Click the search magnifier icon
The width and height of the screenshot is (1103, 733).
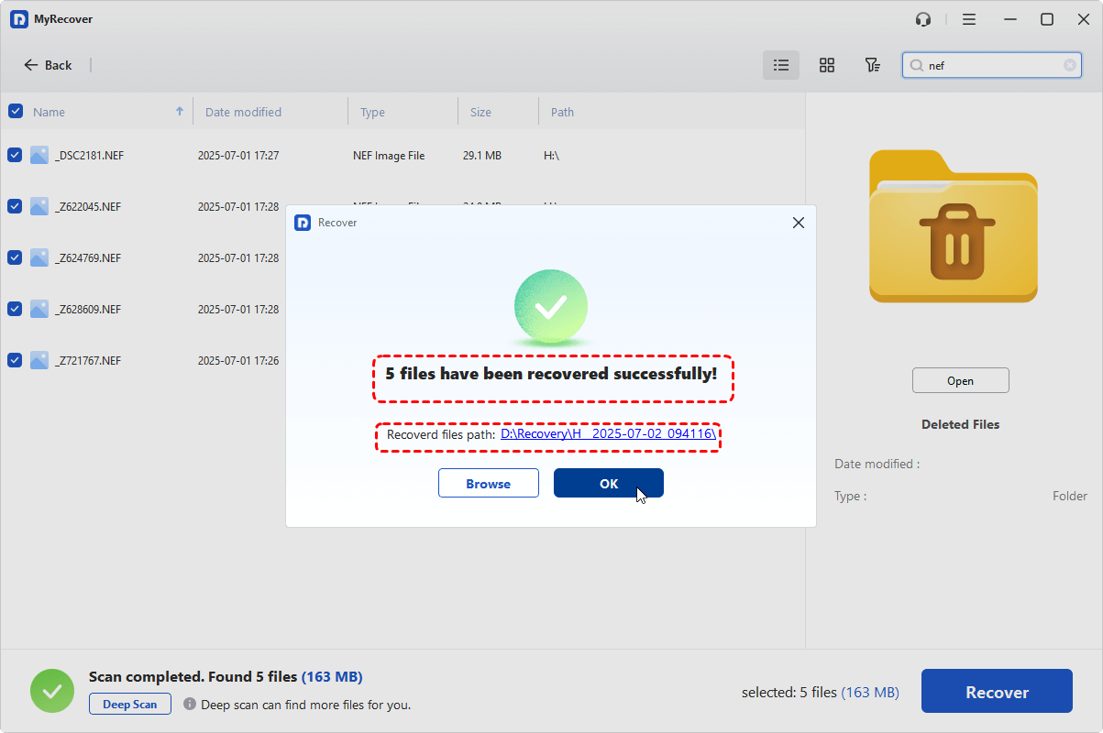917,65
